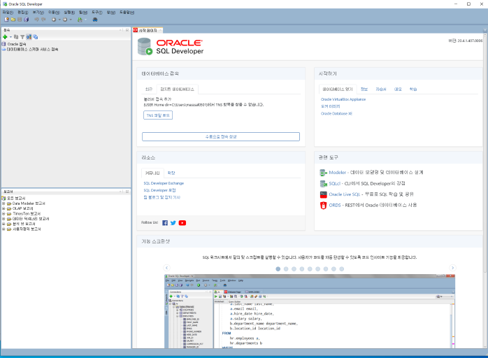Select the first carousel dot in feature screenshots
This screenshot has width=488, height=358.
tap(278, 269)
